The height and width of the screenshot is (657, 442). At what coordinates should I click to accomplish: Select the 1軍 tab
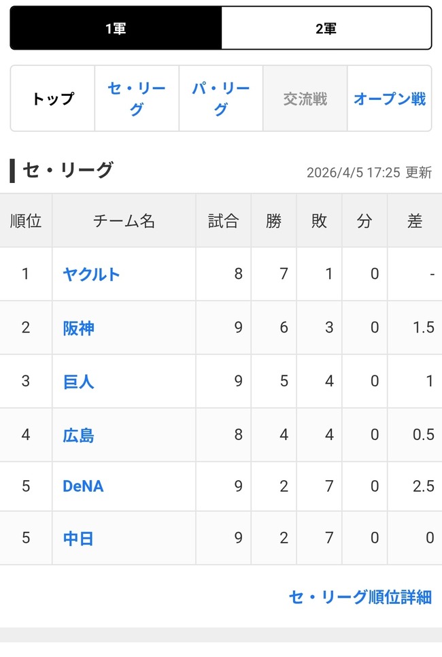click(116, 27)
